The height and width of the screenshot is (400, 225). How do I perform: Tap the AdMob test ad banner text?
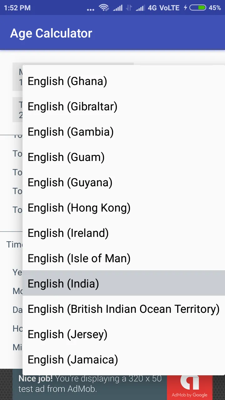(90, 384)
